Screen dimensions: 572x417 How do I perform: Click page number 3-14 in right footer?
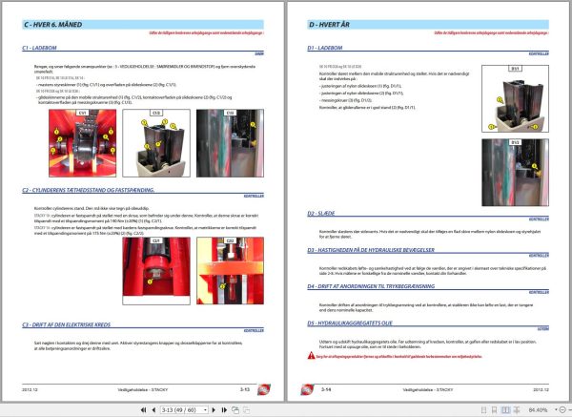pyautogui.click(x=326, y=389)
